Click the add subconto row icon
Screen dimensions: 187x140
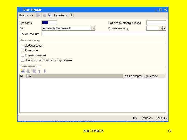[x=23, y=71]
